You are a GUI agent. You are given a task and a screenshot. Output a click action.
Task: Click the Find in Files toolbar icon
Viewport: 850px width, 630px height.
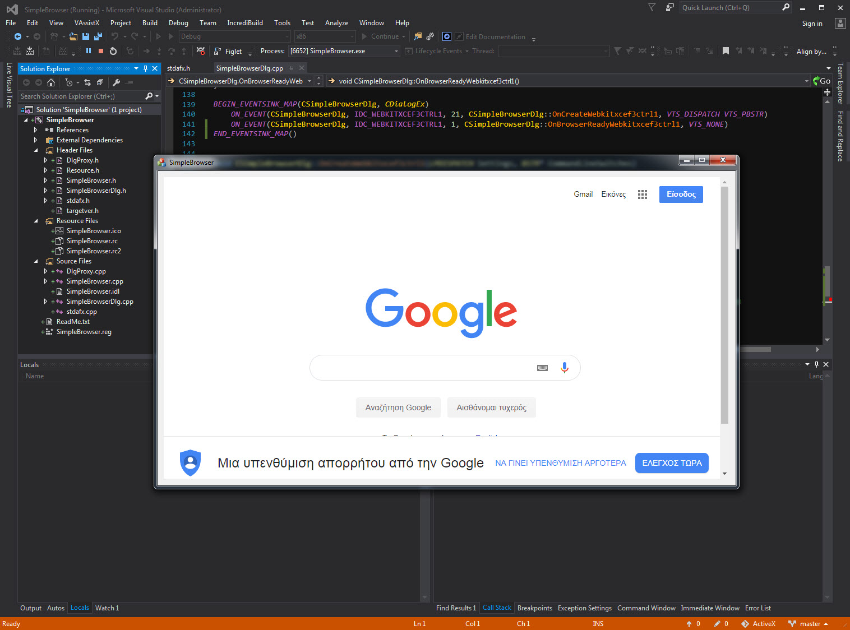pos(418,36)
